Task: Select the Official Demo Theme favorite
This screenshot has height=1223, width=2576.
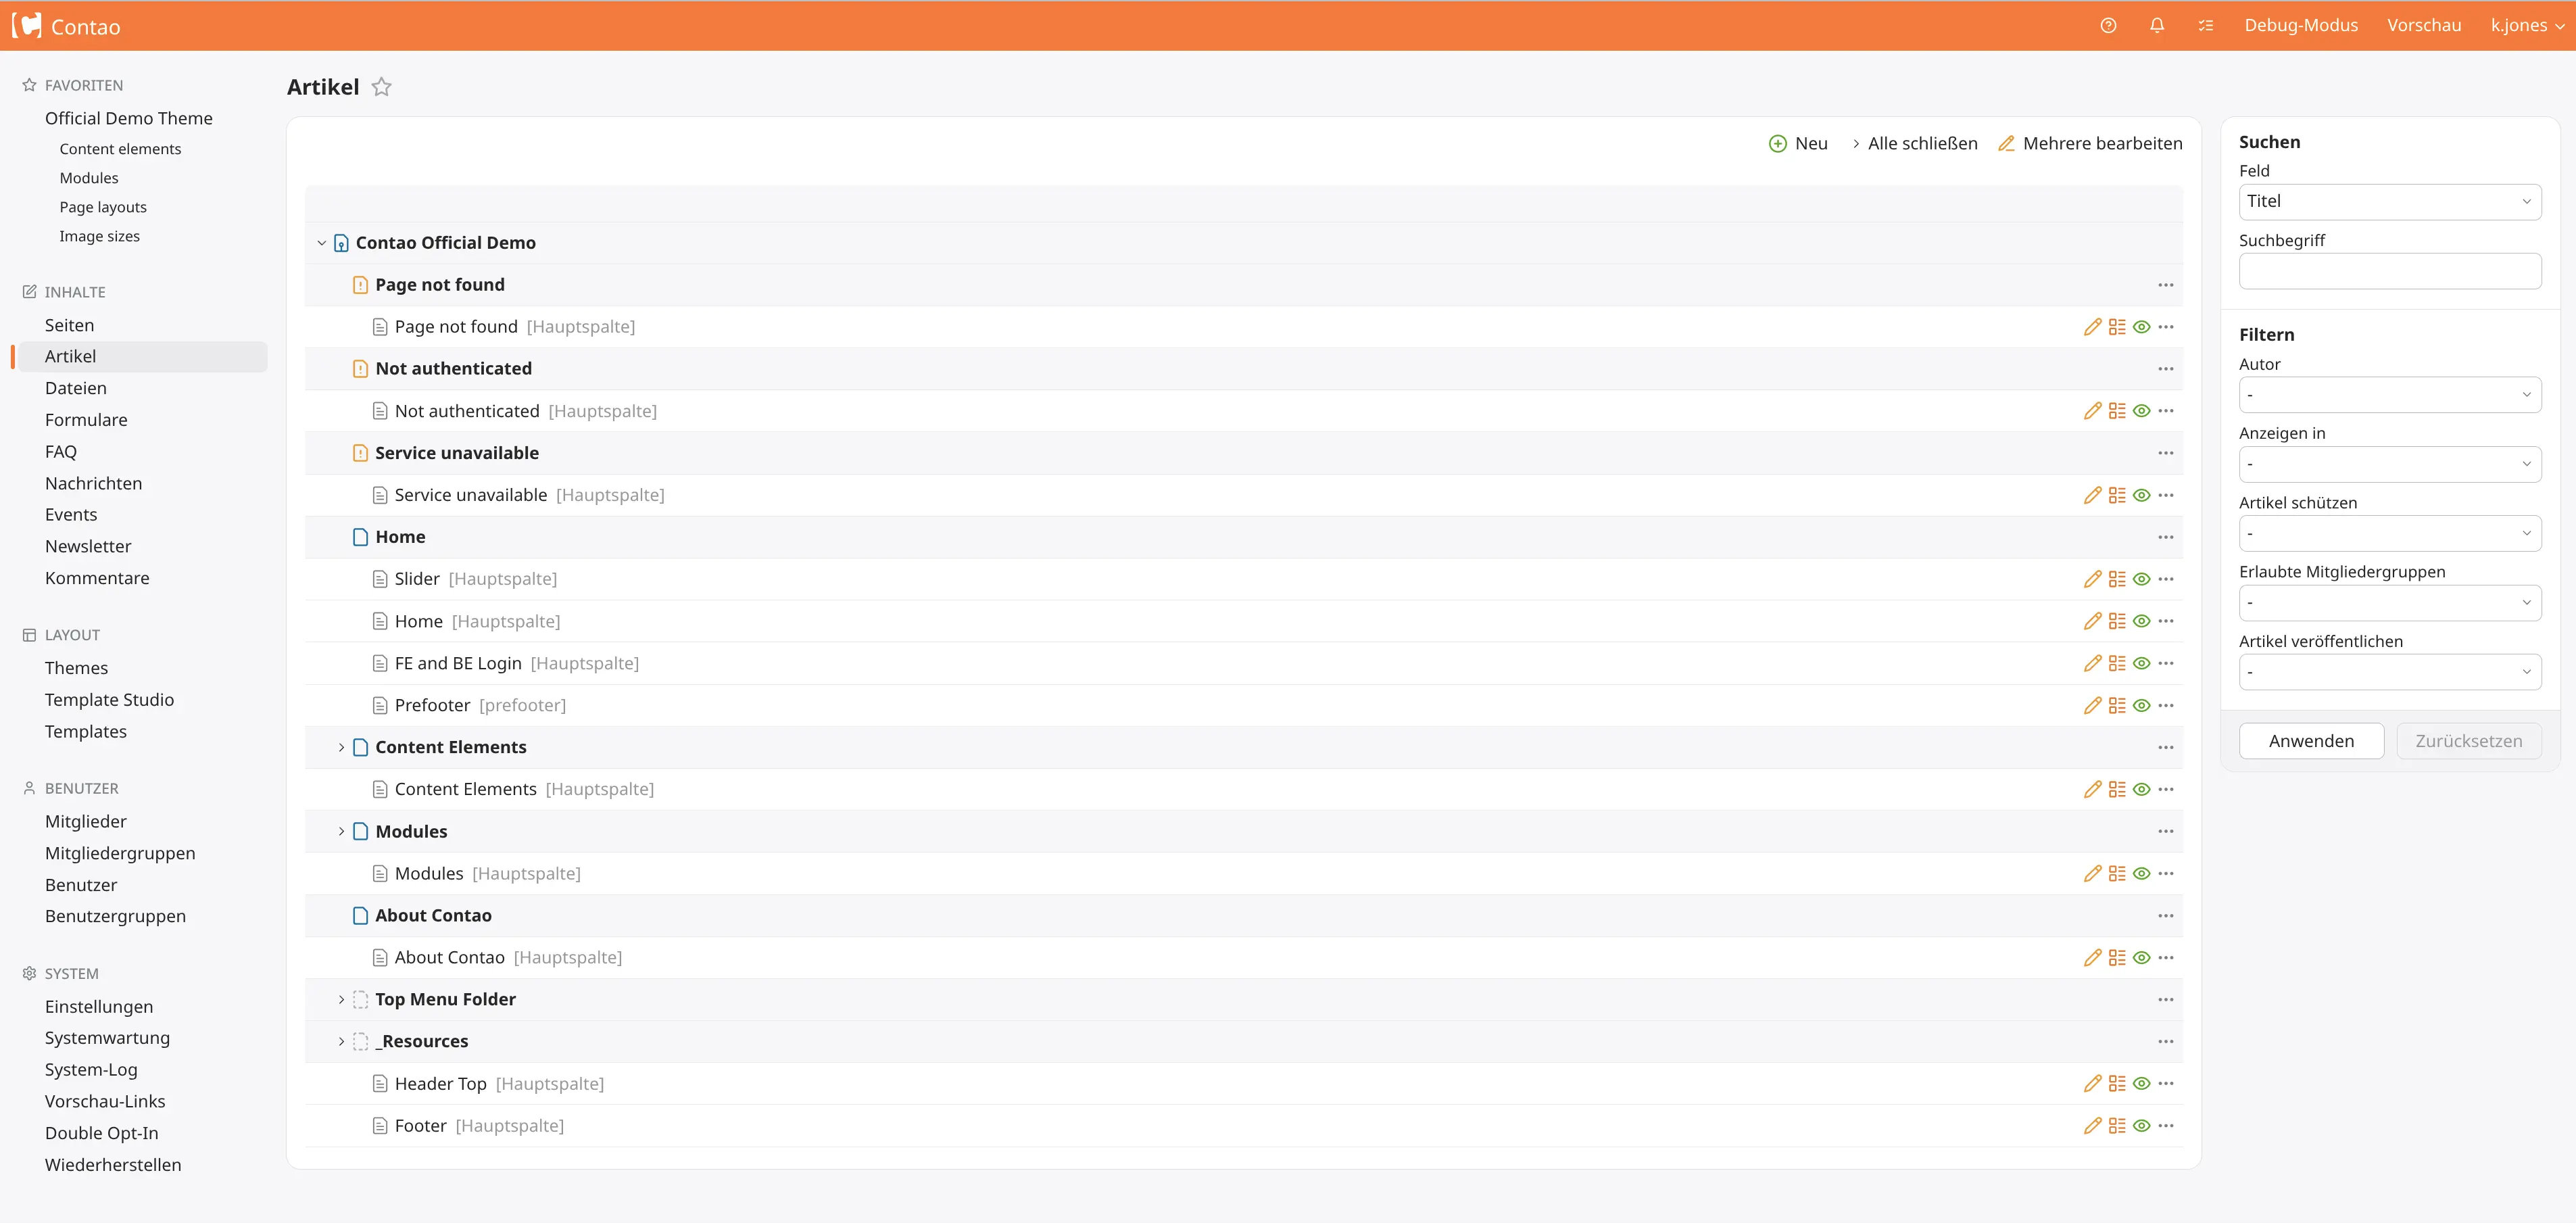Action: click(129, 118)
